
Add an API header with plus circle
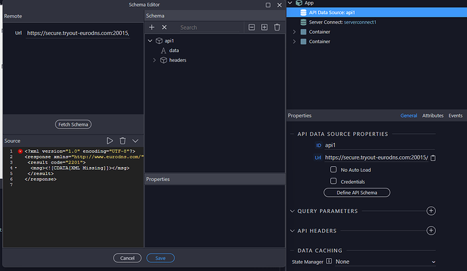click(x=431, y=230)
